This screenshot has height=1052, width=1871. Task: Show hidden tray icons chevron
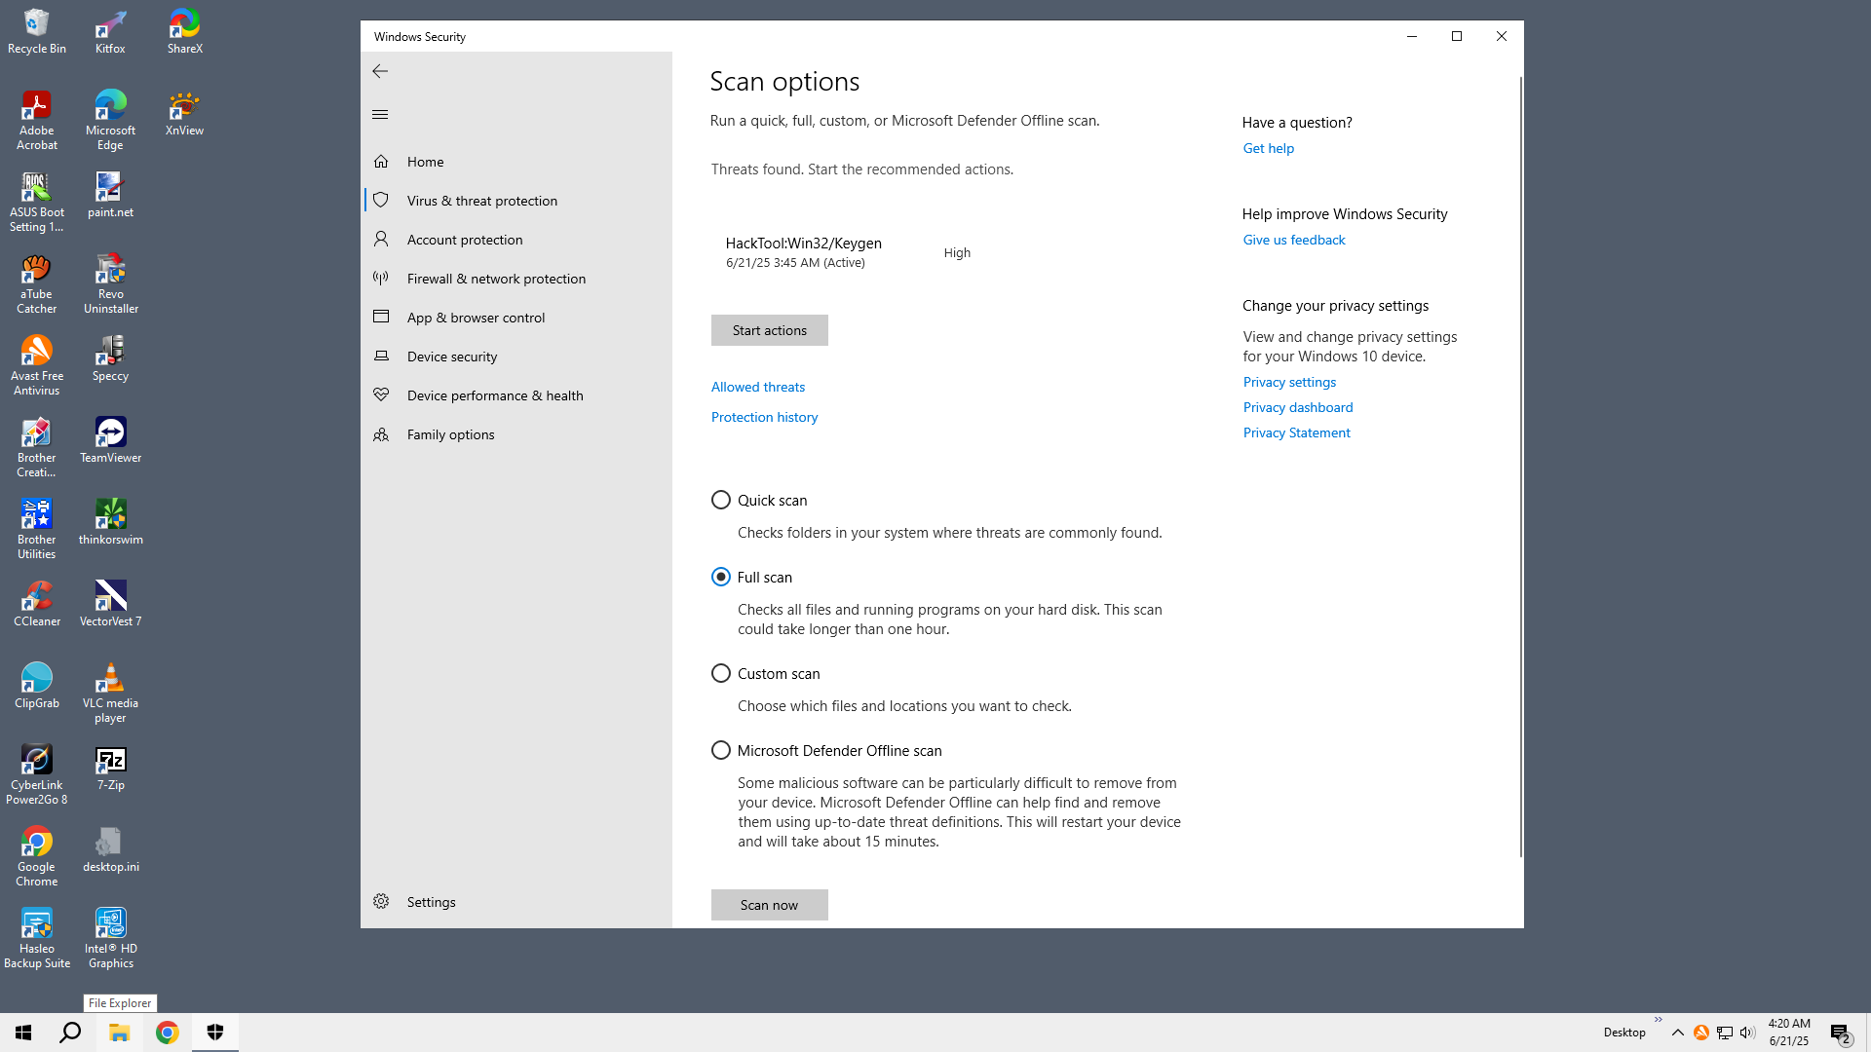click(x=1677, y=1033)
